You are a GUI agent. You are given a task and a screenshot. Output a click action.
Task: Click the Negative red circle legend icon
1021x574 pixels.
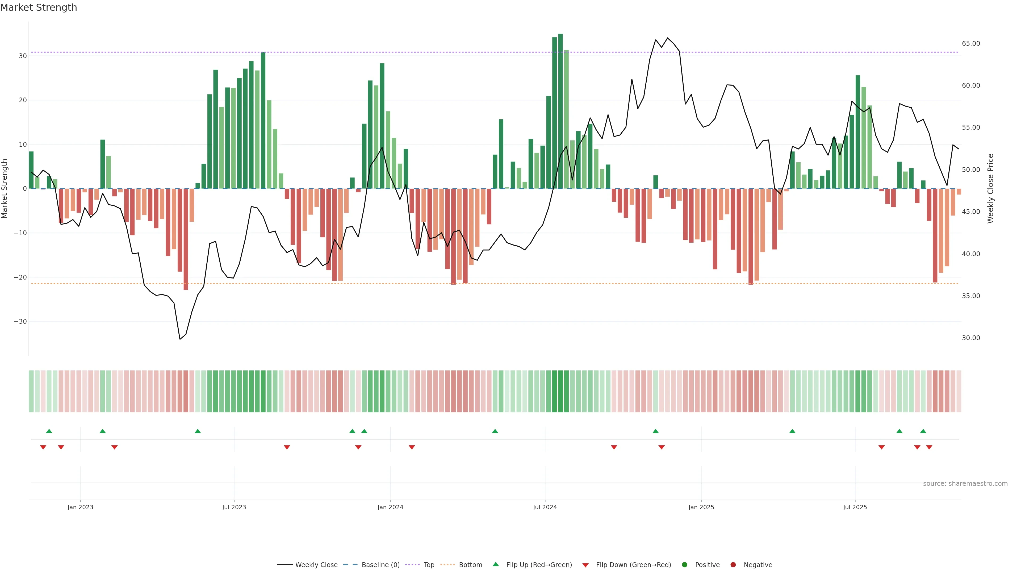733,565
